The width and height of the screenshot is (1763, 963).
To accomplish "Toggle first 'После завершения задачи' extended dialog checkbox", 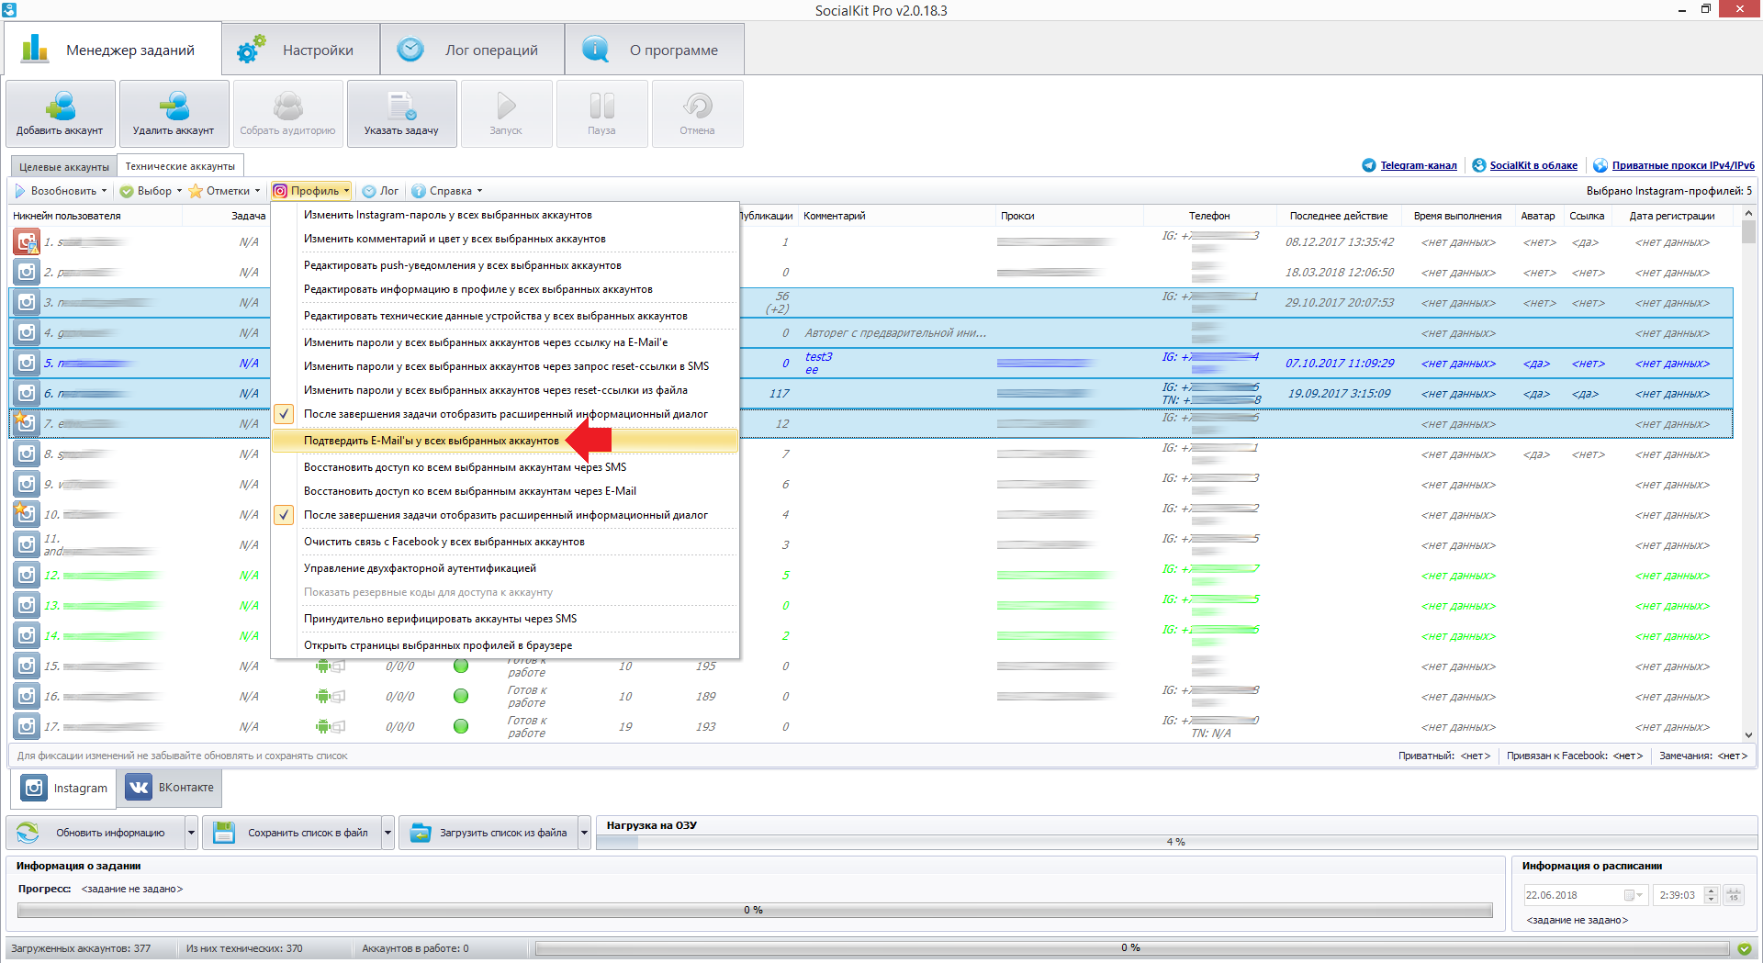I will pyautogui.click(x=284, y=414).
